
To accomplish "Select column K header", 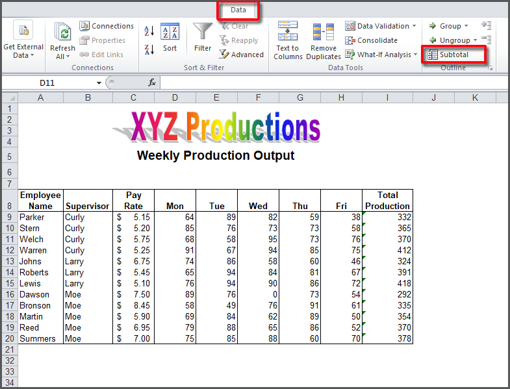I will click(475, 97).
